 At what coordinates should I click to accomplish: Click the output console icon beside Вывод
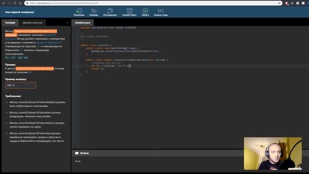point(77,153)
